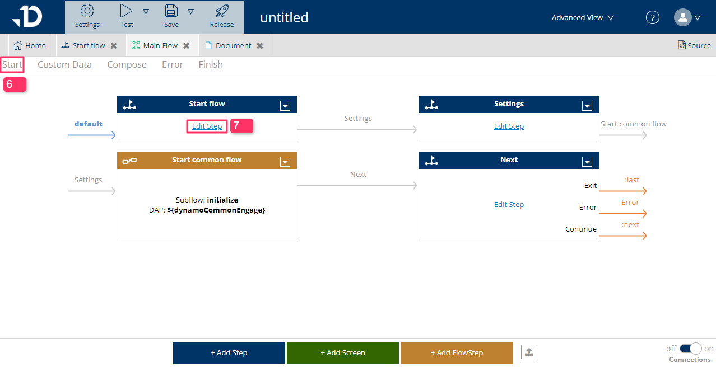The image size is (716, 367).
Task: Open the Source code view
Action: pos(694,45)
